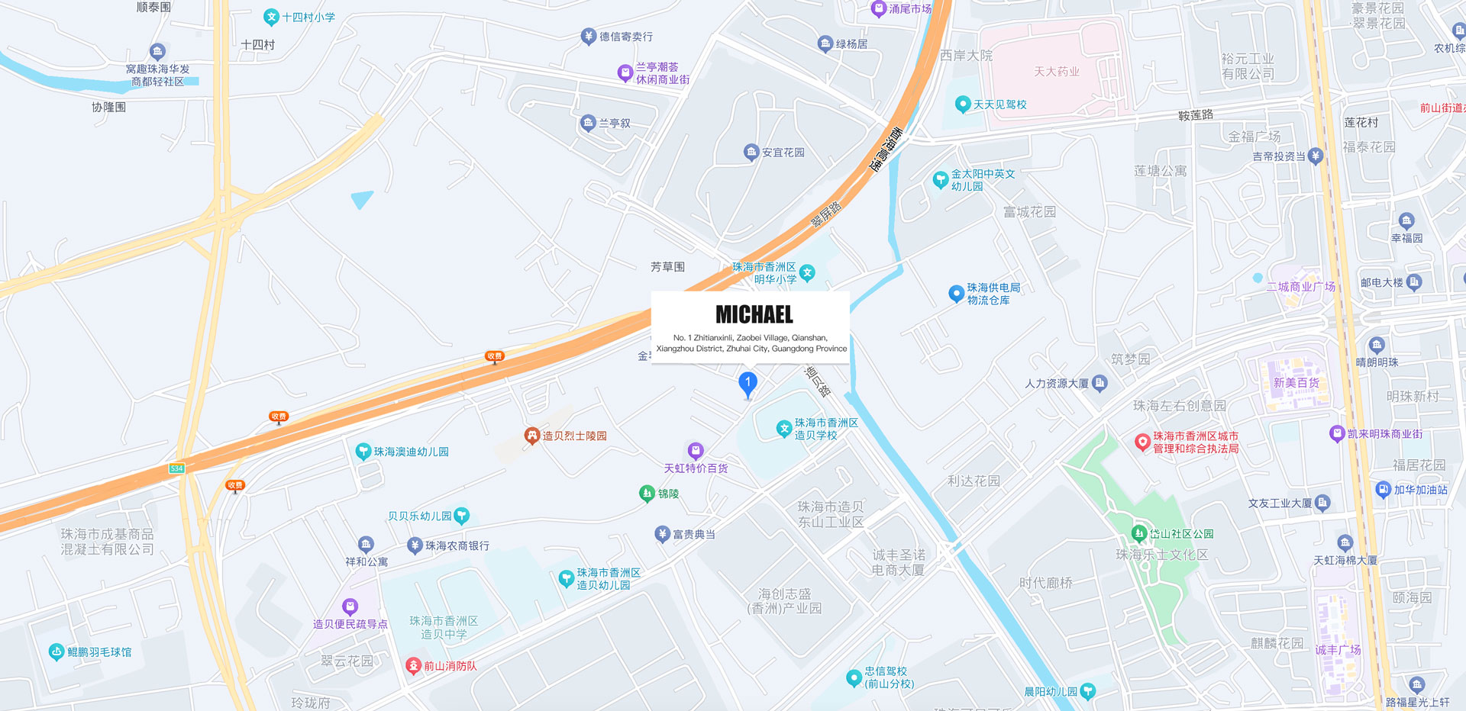
Task: Click the 十四村小学 school pin icon
Action: [271, 17]
